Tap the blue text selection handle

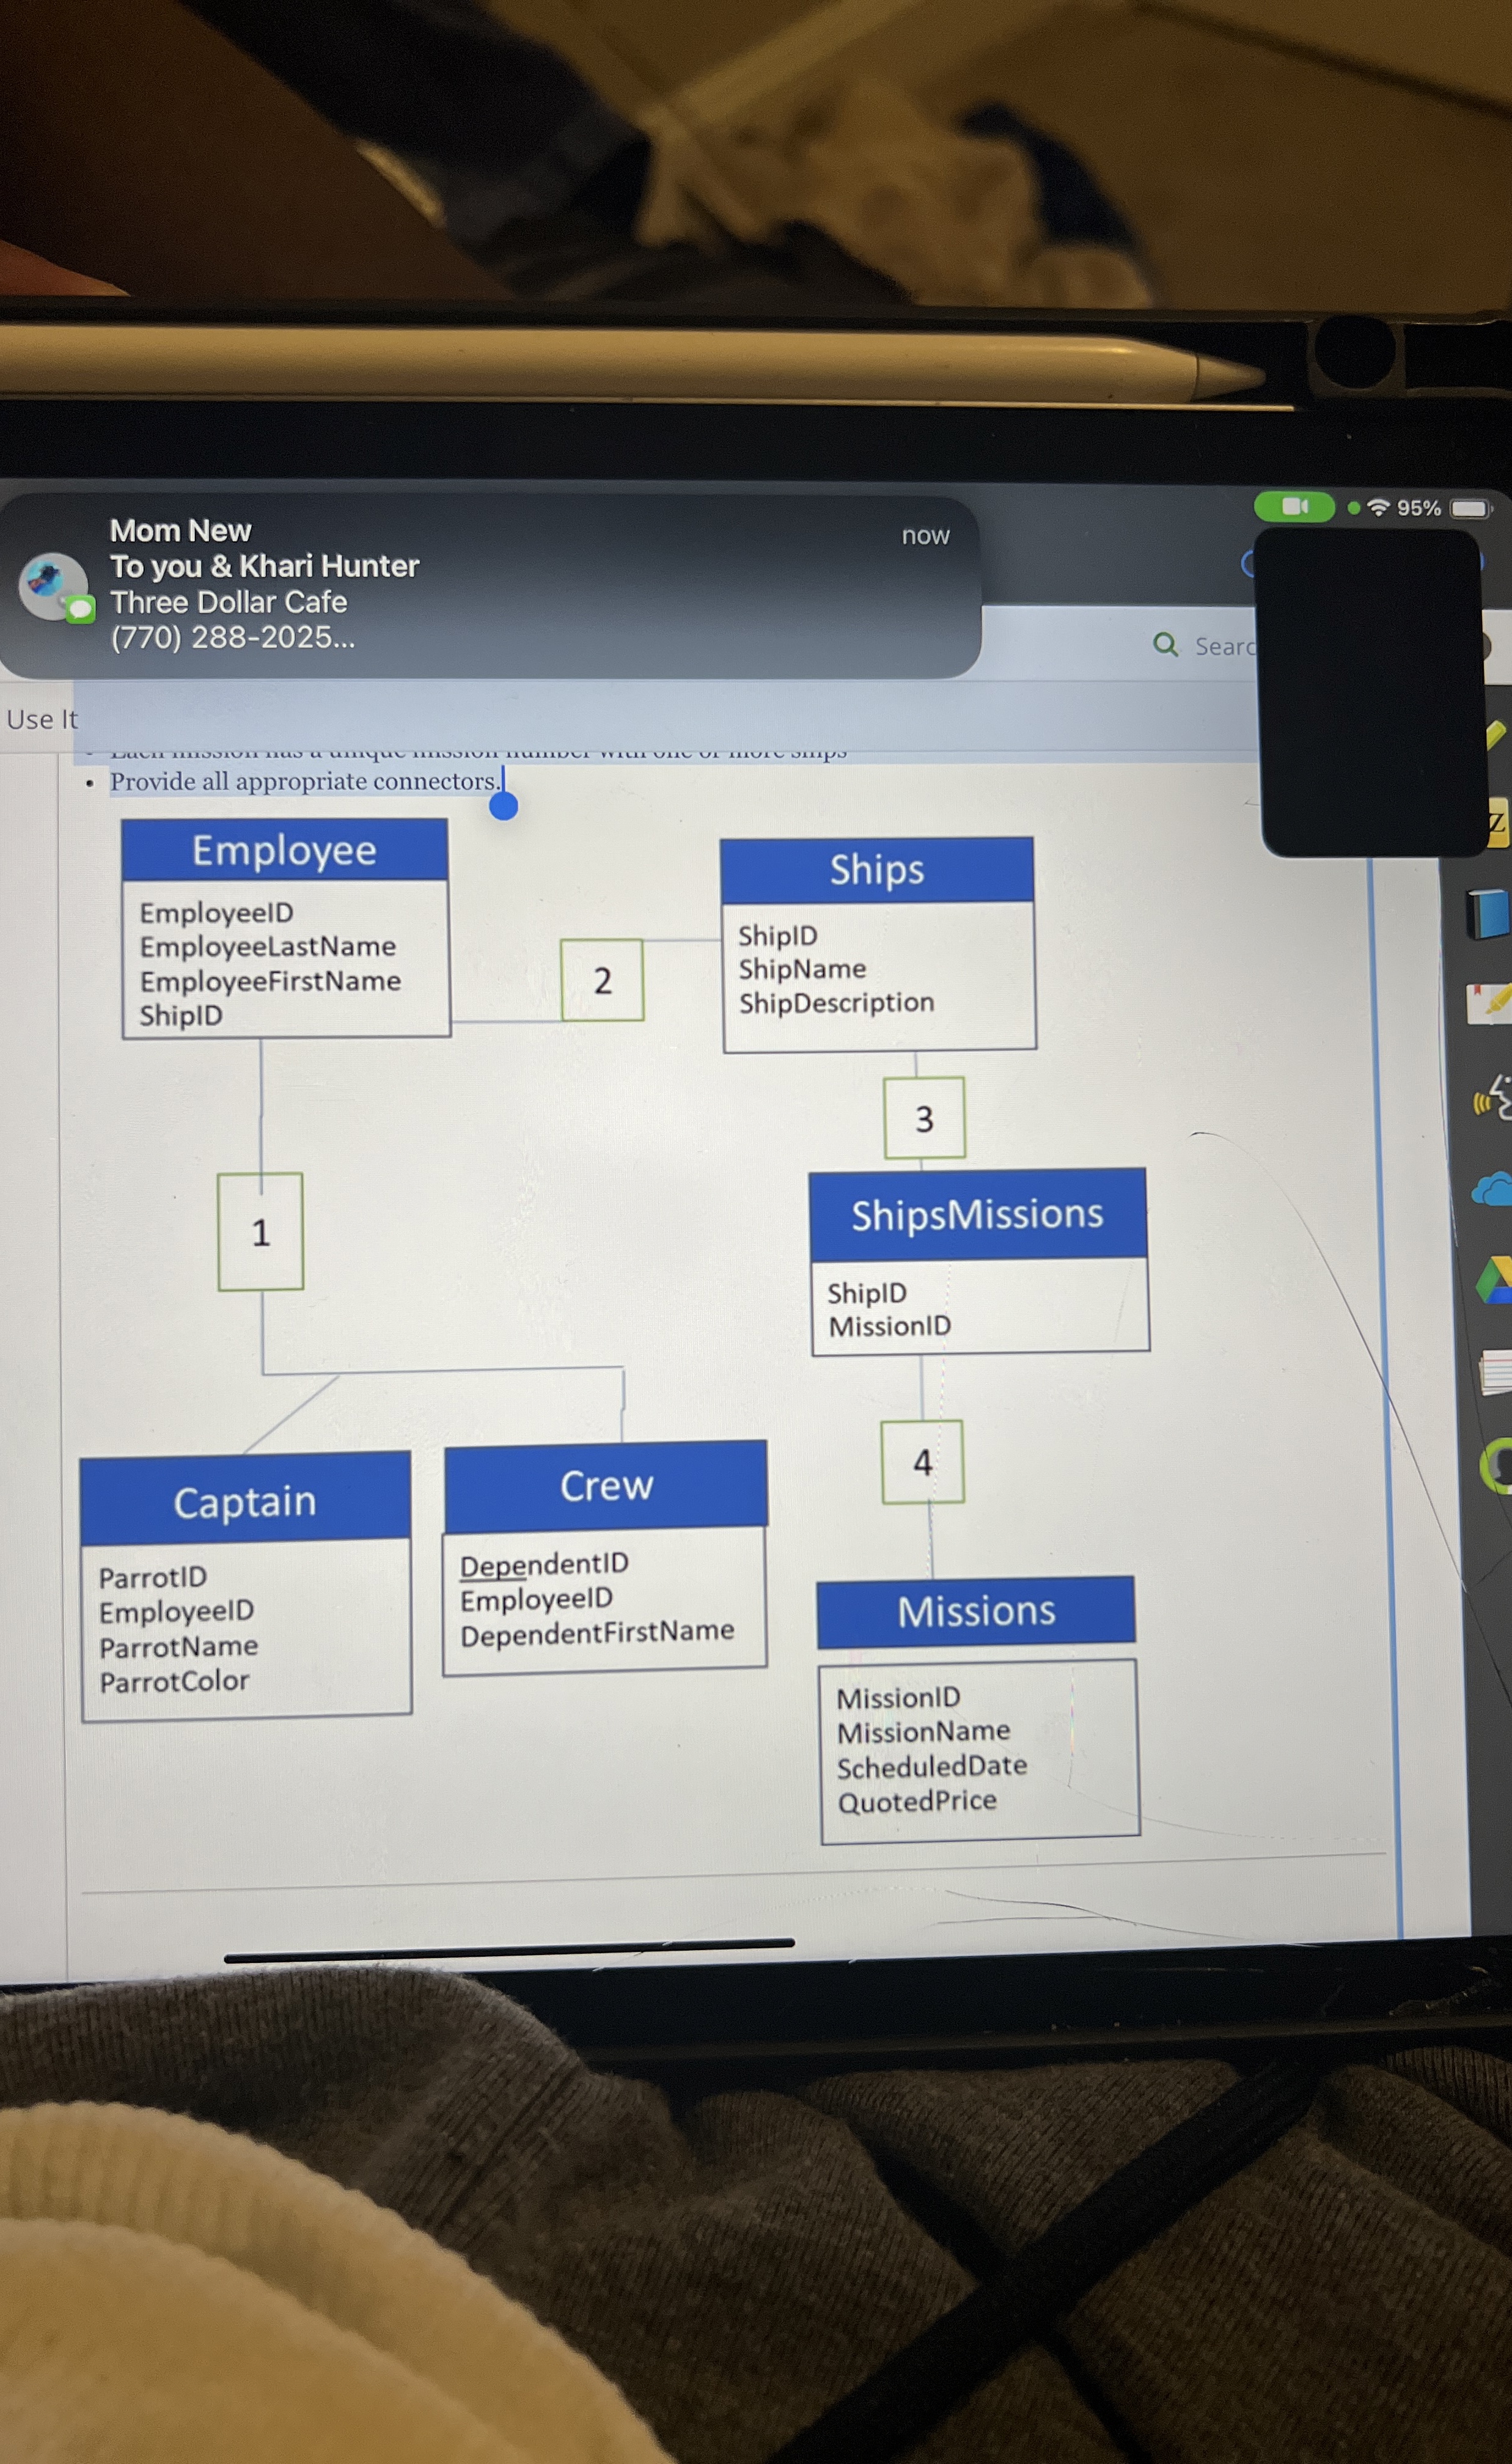(x=504, y=805)
